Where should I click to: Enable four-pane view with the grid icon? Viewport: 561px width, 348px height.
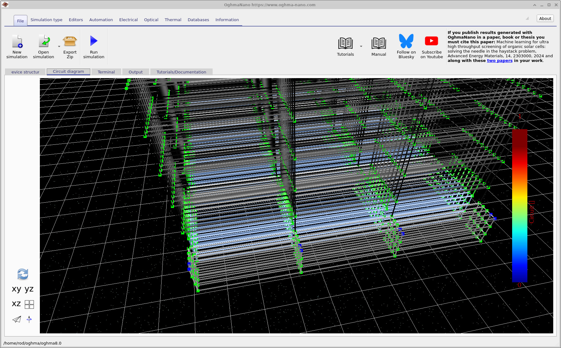29,304
